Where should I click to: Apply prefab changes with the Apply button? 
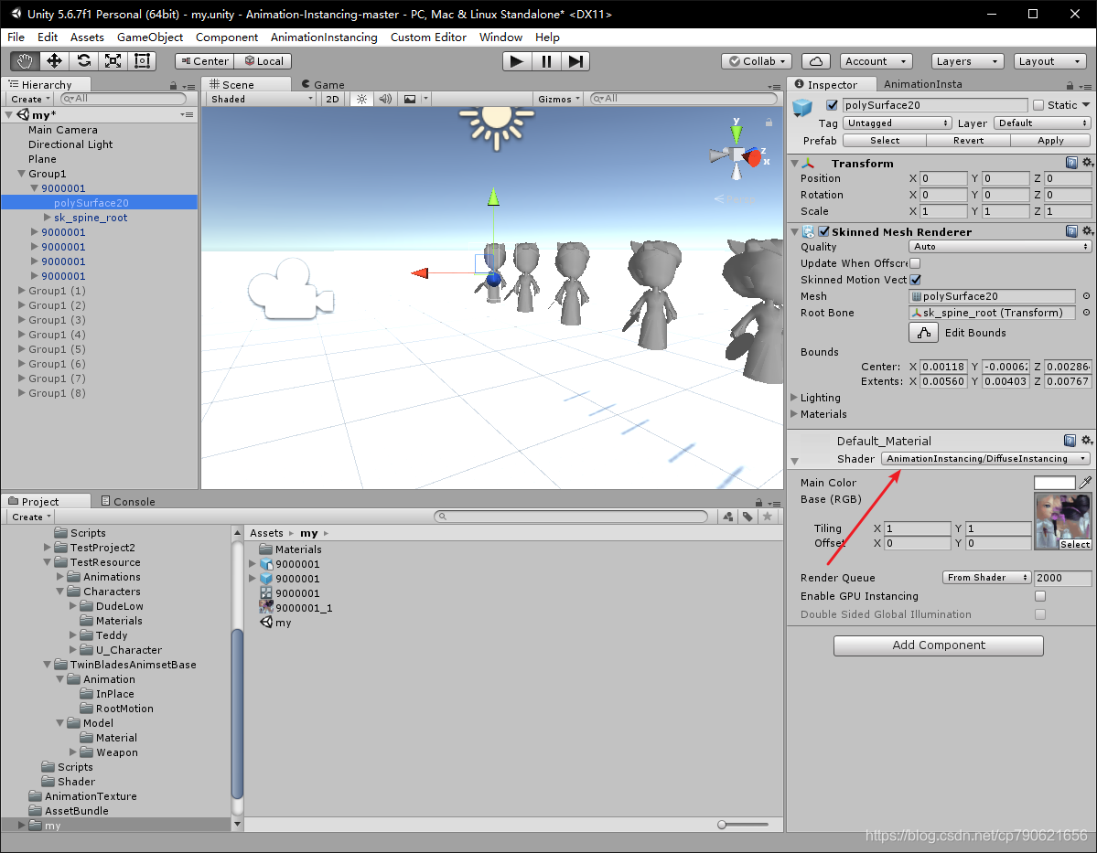click(1049, 140)
